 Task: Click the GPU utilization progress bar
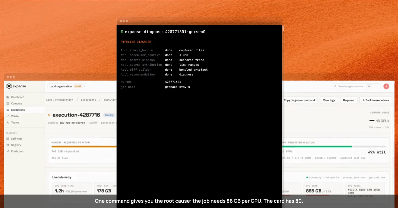coord(334,147)
